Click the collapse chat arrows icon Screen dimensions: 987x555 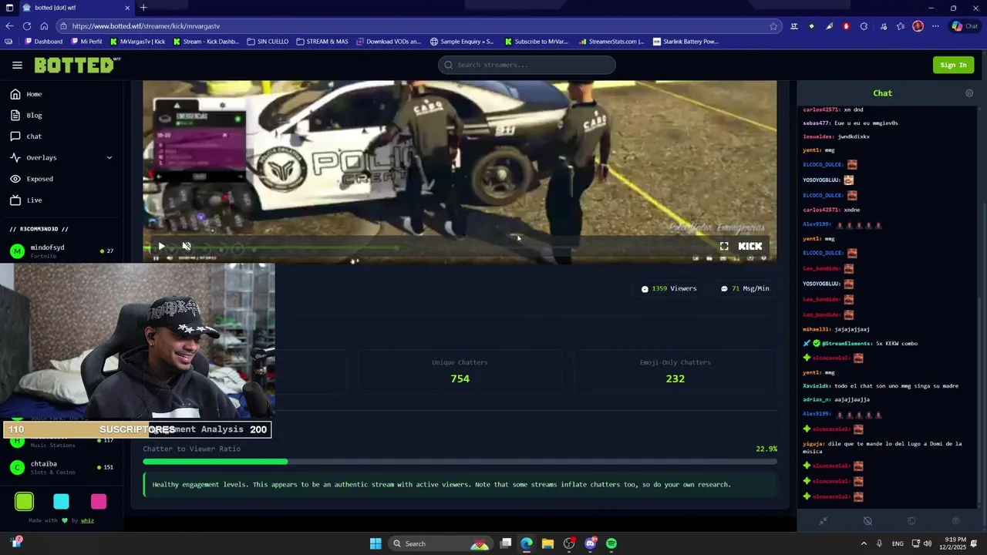(x=824, y=521)
